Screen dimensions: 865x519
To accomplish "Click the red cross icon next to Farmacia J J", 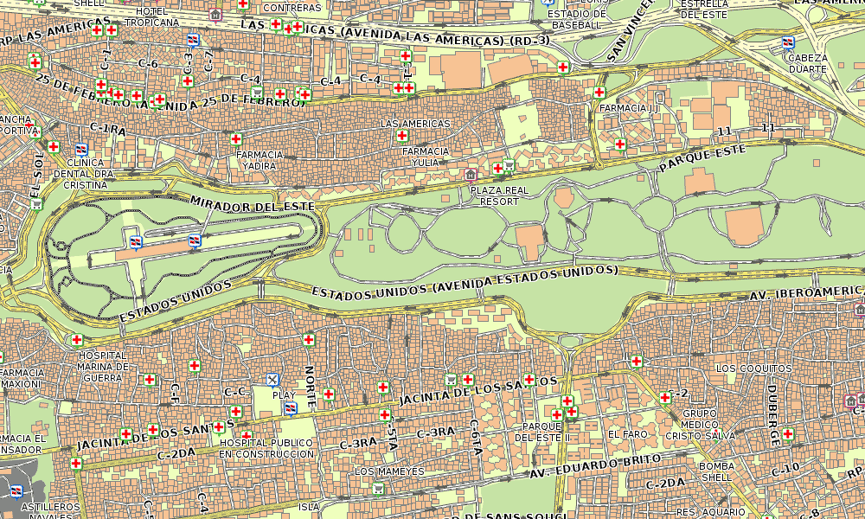I will click(x=599, y=91).
